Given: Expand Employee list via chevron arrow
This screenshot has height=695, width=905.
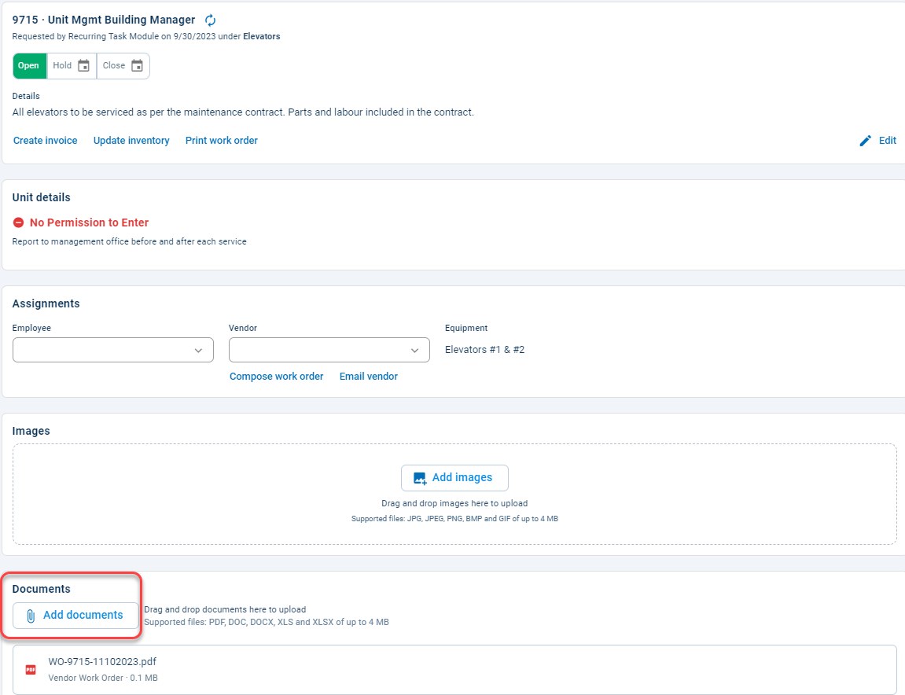Looking at the screenshot, I should pyautogui.click(x=199, y=351).
